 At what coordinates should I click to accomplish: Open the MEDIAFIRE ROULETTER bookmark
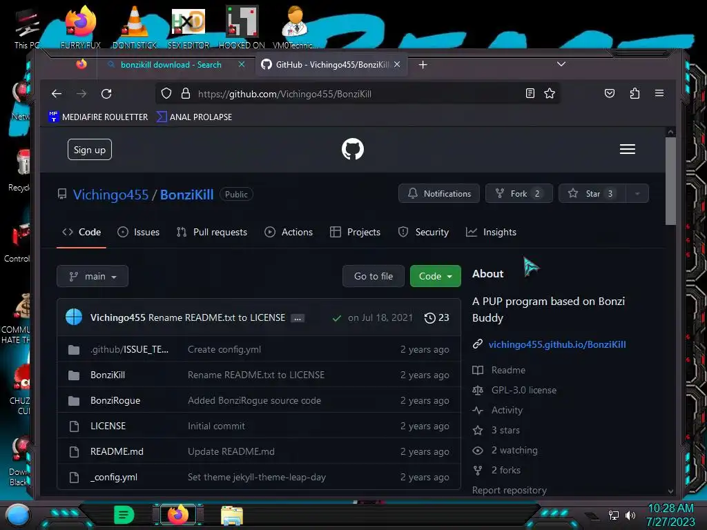coord(98,117)
